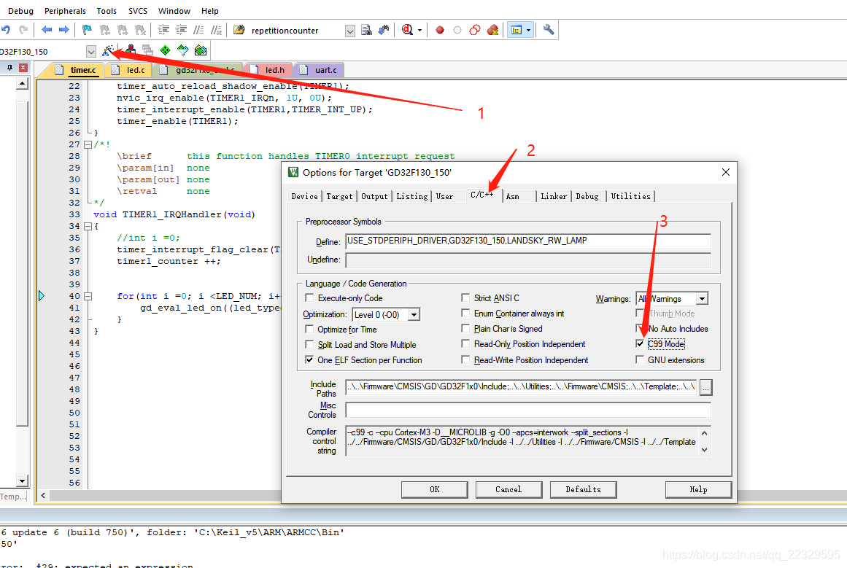The height and width of the screenshot is (568, 847).
Task: Open the SVCS menu
Action: click(138, 11)
